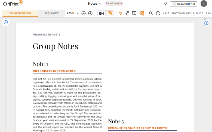
Task: Expand the left side panel arrow
Action: (x=6, y=22)
